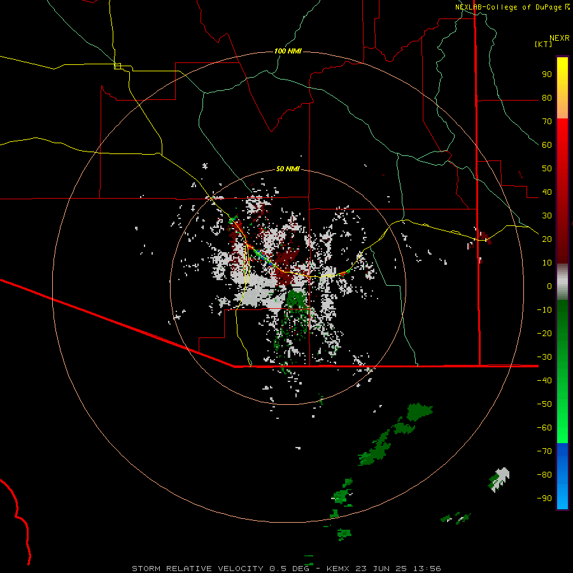Pick the gray zero-velocity segment of the scale
Viewport: 573px width, 573px height.
[562, 282]
